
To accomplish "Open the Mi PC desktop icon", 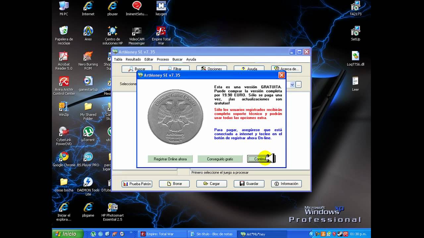I will 64,9.
